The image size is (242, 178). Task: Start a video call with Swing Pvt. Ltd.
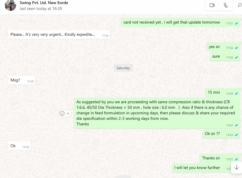point(212,5)
